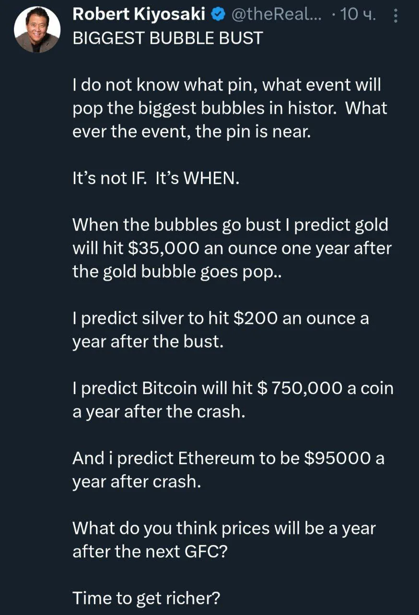The width and height of the screenshot is (419, 615).
Task: Click the $35,000 gold price figure
Action: click(163, 248)
